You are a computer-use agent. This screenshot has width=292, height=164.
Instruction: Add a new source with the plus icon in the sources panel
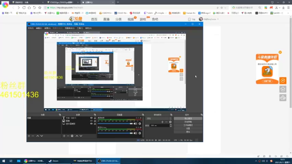64,136
